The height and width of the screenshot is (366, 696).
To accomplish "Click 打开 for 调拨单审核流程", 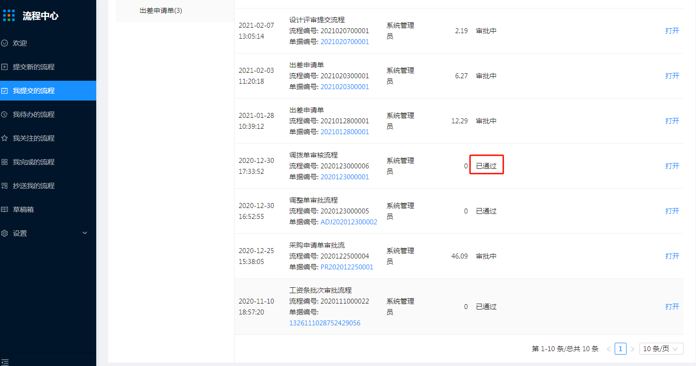I will tap(672, 166).
